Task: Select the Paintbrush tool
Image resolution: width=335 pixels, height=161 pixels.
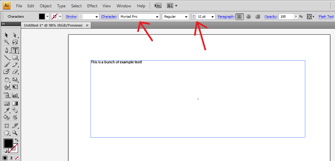Action: pos(7,65)
